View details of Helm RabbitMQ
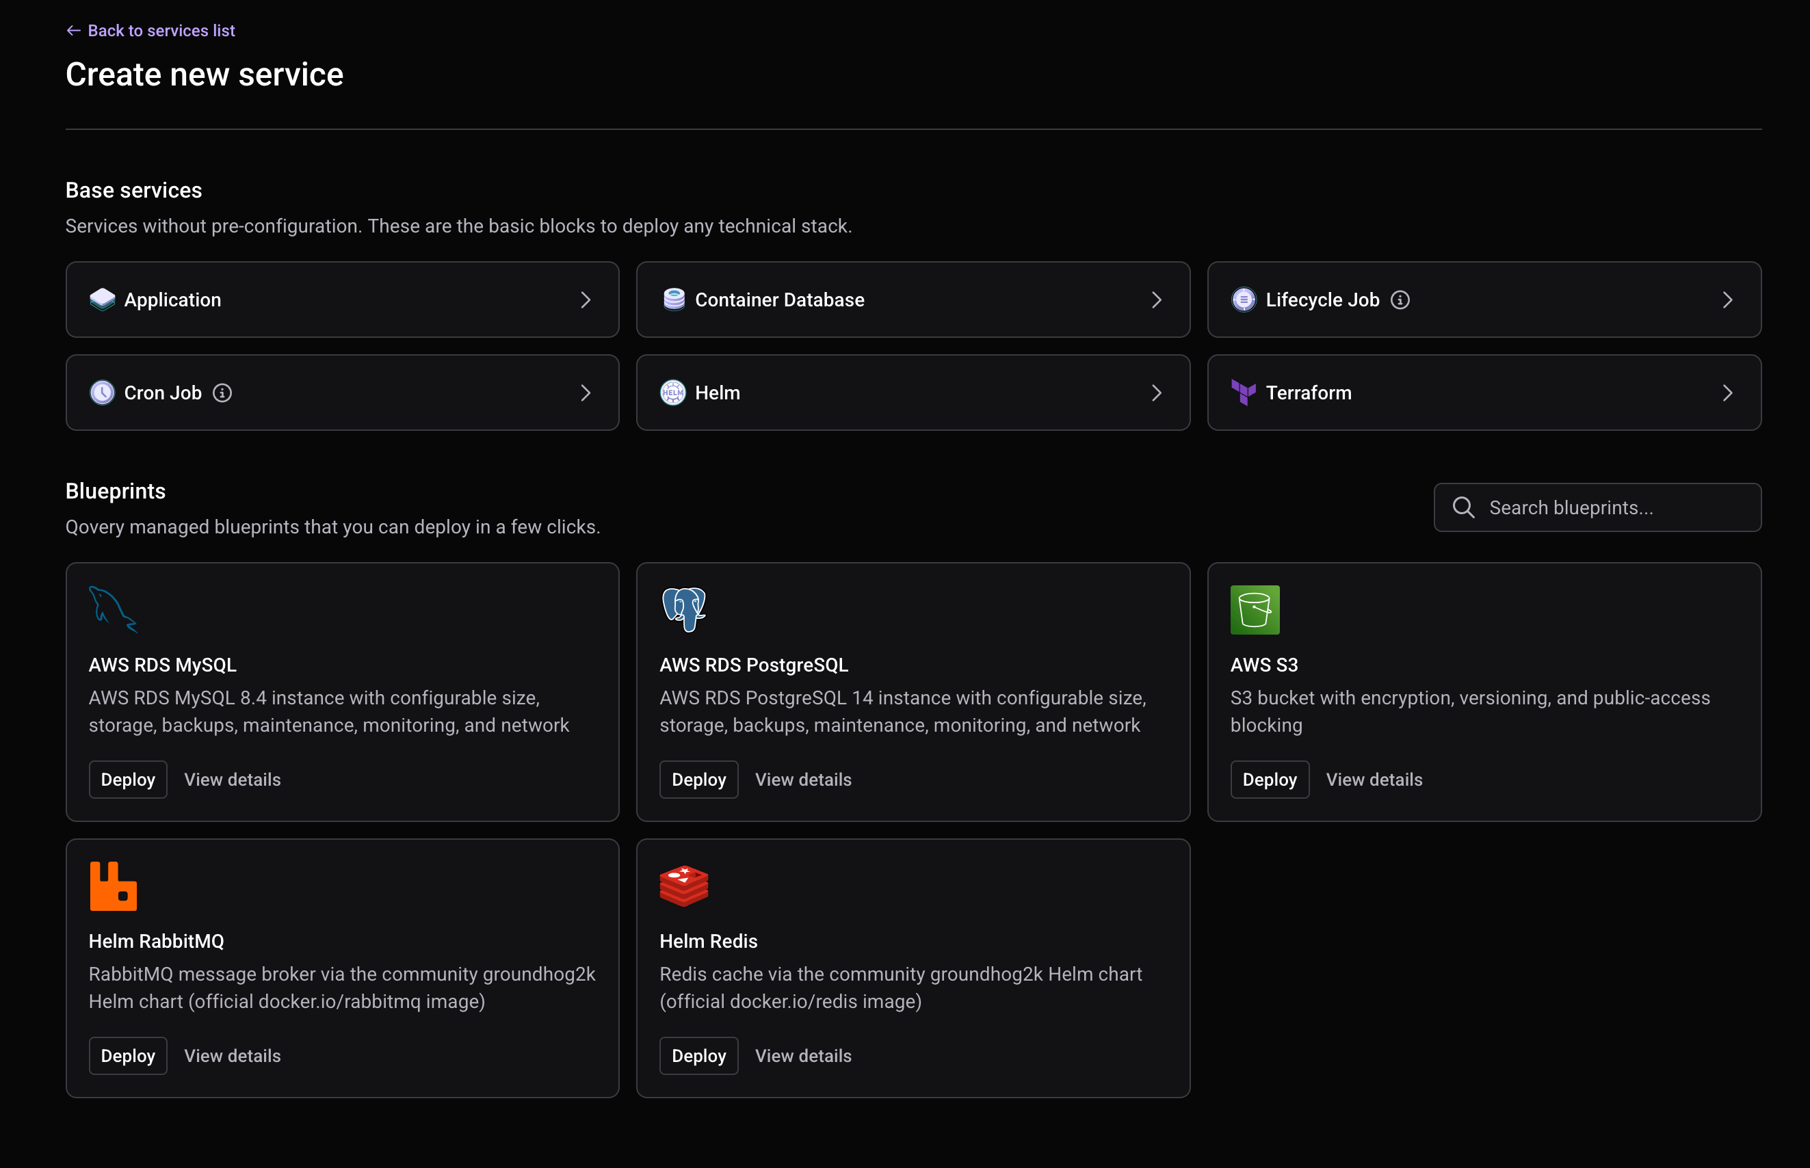 [x=233, y=1056]
